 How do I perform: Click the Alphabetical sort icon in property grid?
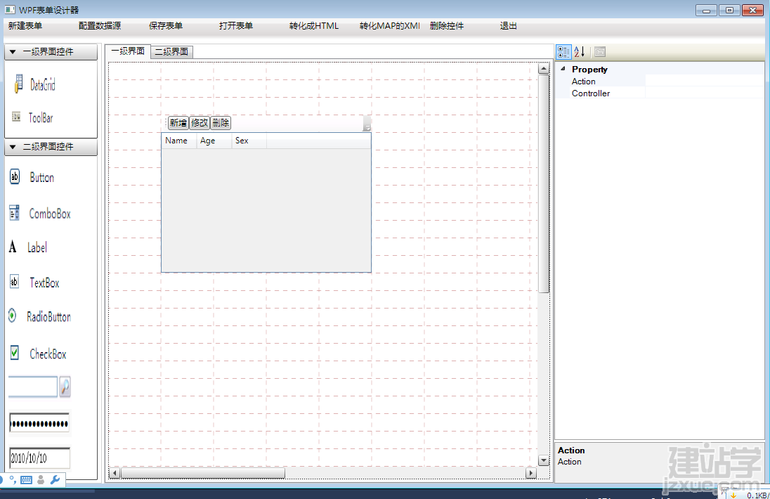coord(580,51)
